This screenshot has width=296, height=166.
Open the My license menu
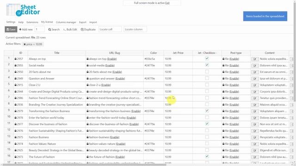(x=47, y=22)
